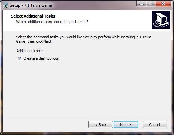Click the 'Select Additional Tasks' heading
The width and height of the screenshot is (174, 135).
coord(33,16)
